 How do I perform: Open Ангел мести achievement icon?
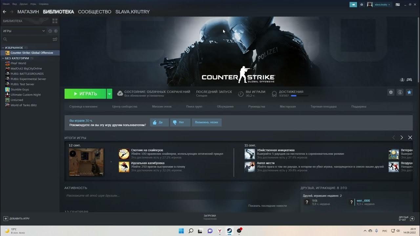click(x=250, y=167)
